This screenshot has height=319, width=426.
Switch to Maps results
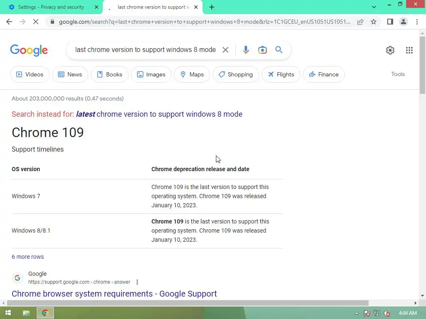click(192, 74)
